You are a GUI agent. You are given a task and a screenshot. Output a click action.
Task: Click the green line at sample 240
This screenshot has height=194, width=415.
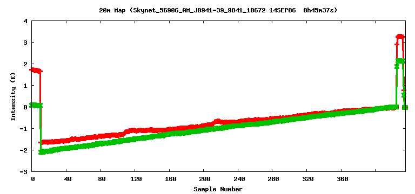point(238,125)
